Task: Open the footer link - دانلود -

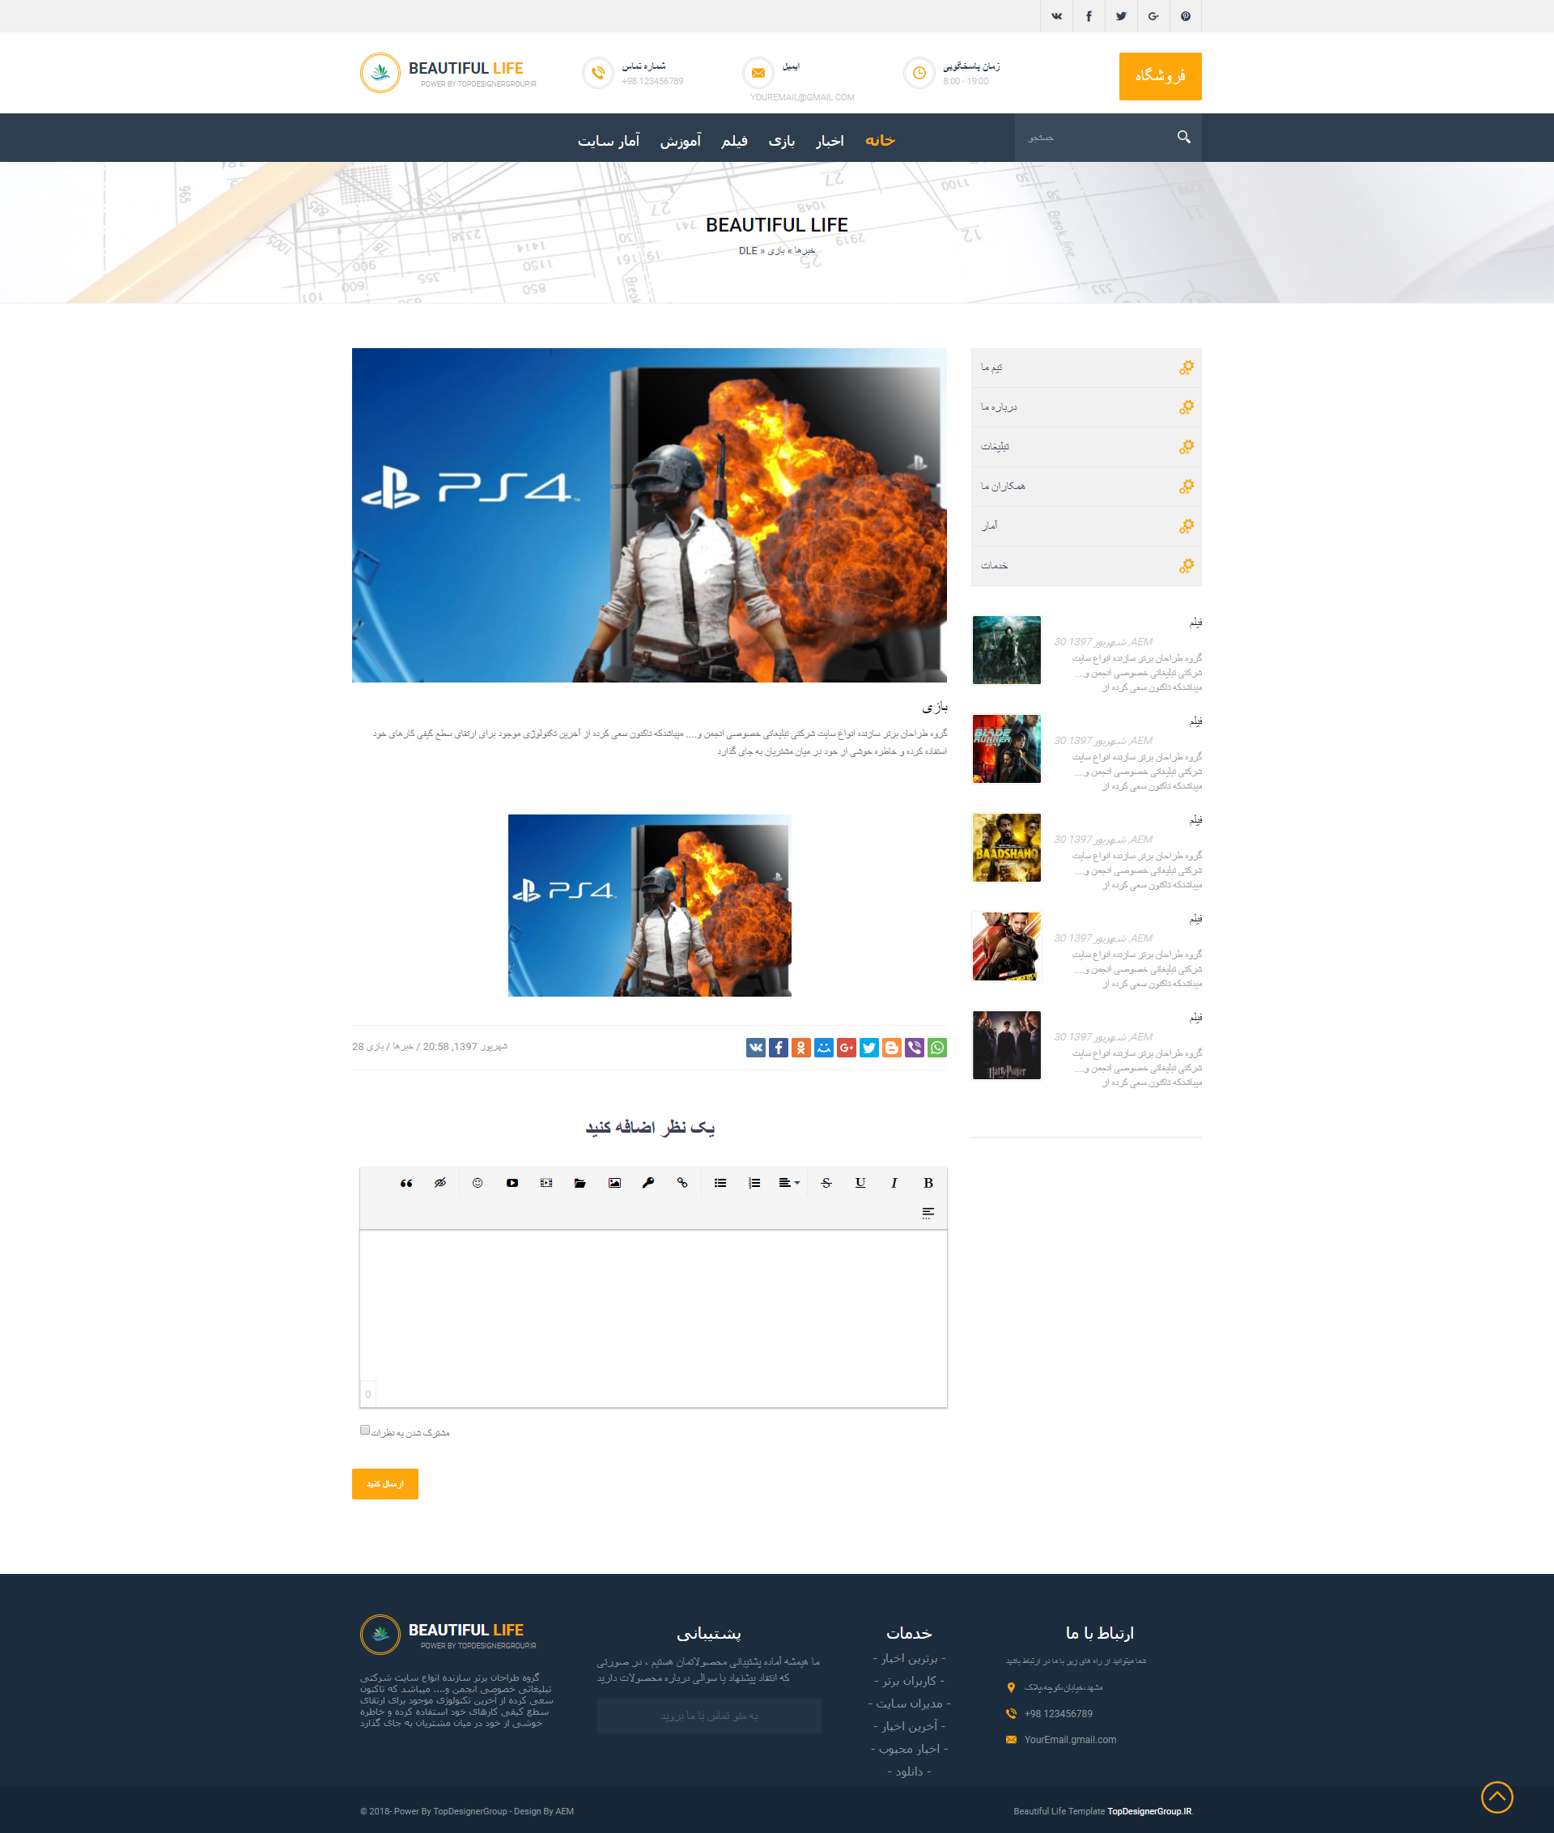Action: (909, 1771)
